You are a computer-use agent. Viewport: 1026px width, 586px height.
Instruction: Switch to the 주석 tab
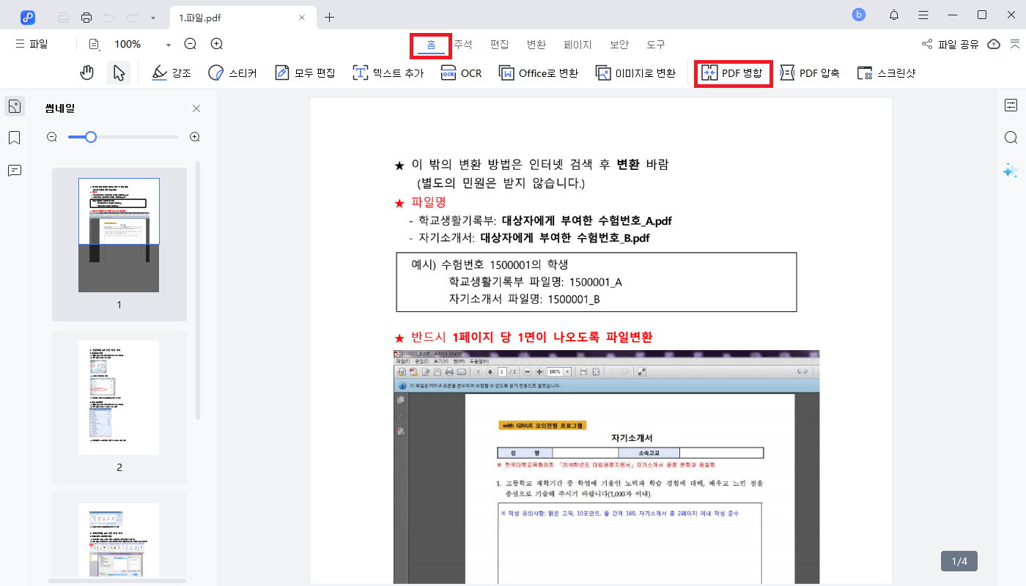[462, 44]
